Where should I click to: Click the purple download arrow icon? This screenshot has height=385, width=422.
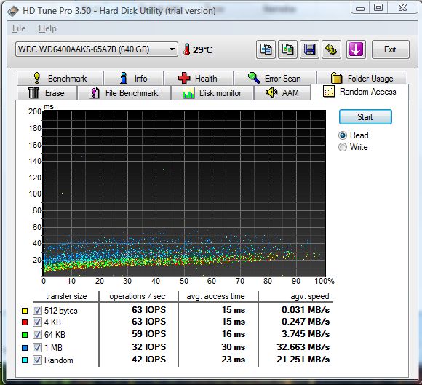[x=356, y=49]
